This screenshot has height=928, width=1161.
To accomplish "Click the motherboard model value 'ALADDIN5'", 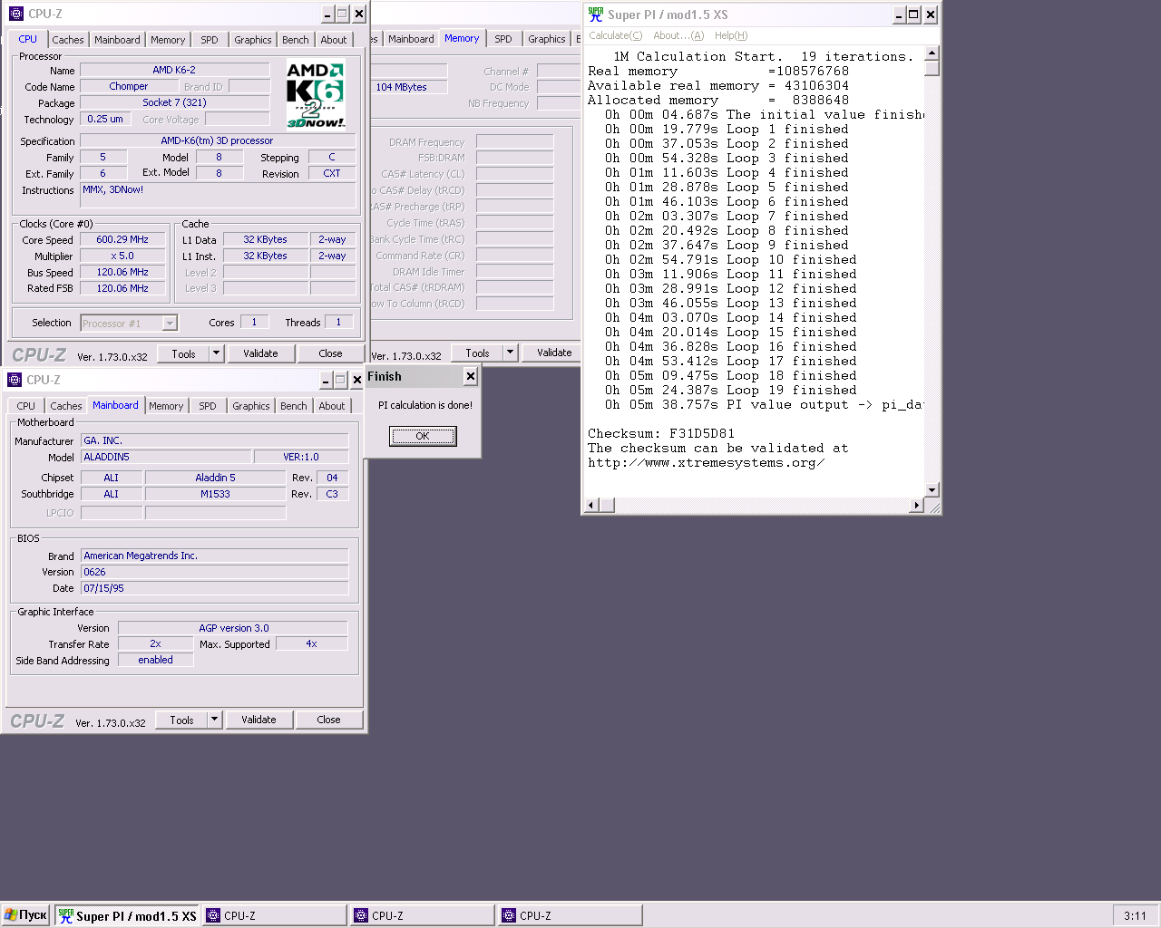I will pyautogui.click(x=166, y=457).
